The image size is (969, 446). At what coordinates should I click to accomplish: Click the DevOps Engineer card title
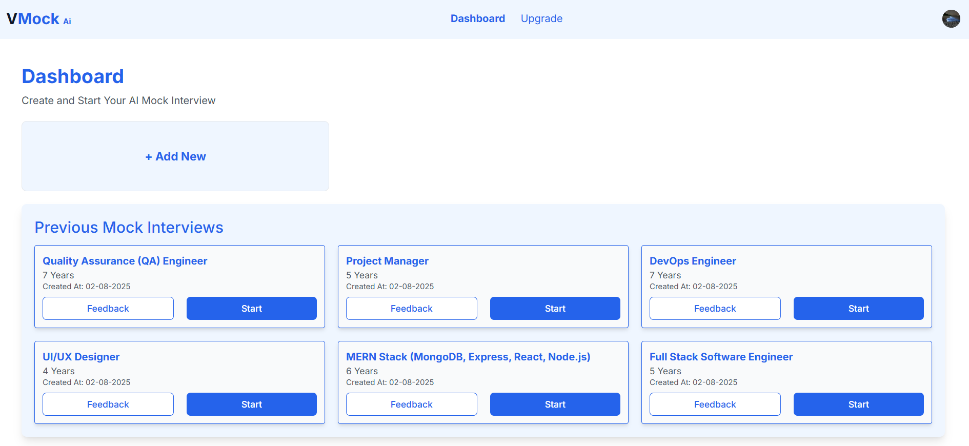tap(693, 261)
